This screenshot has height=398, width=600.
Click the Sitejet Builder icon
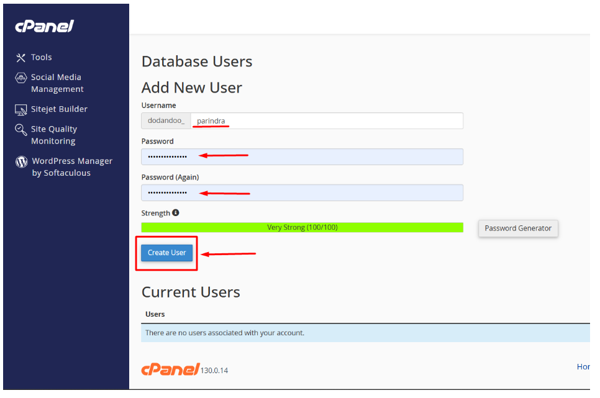pyautogui.click(x=20, y=110)
